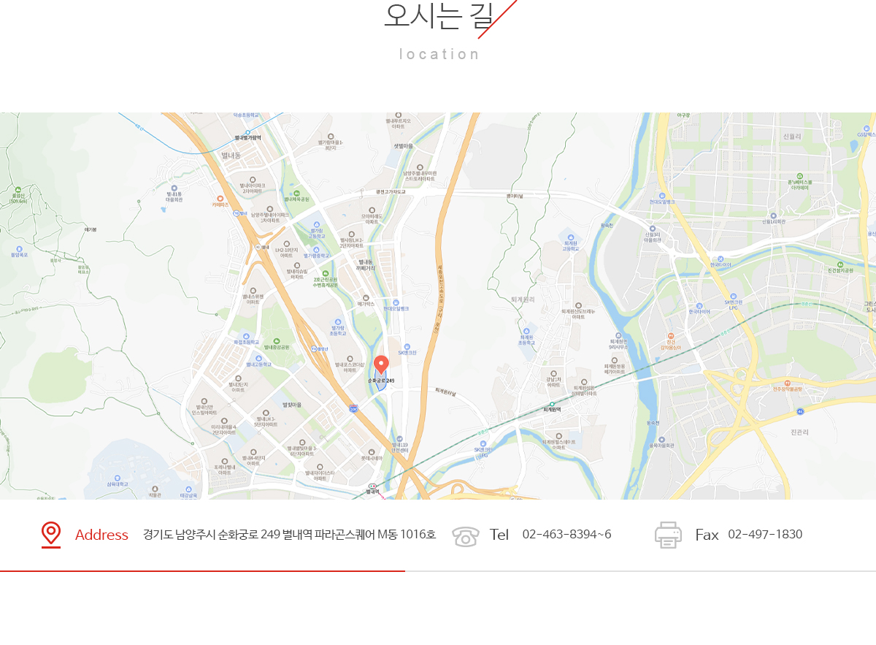
Task: Click the 메가박스 cinema icon
Action: pos(366,297)
